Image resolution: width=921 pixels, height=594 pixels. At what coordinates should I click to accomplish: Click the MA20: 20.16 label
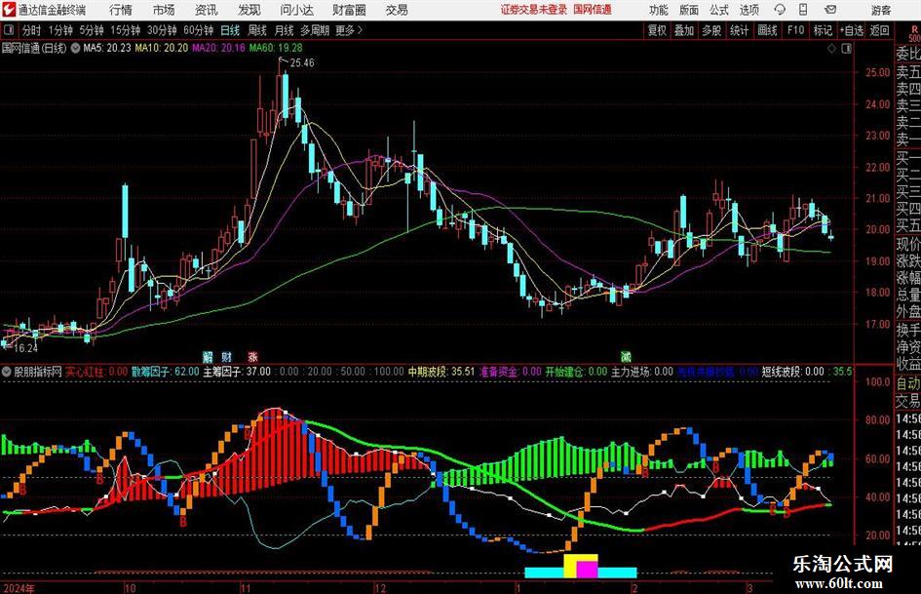(x=219, y=48)
